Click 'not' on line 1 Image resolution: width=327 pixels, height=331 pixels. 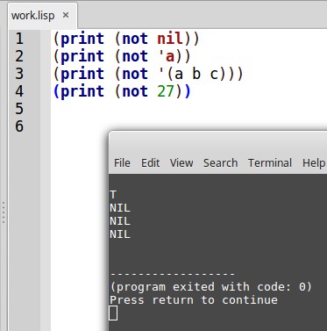coord(135,39)
